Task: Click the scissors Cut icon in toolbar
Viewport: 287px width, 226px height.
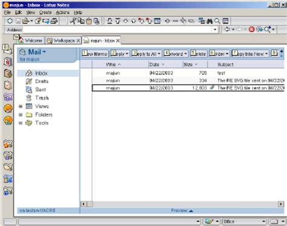Action: (73, 21)
